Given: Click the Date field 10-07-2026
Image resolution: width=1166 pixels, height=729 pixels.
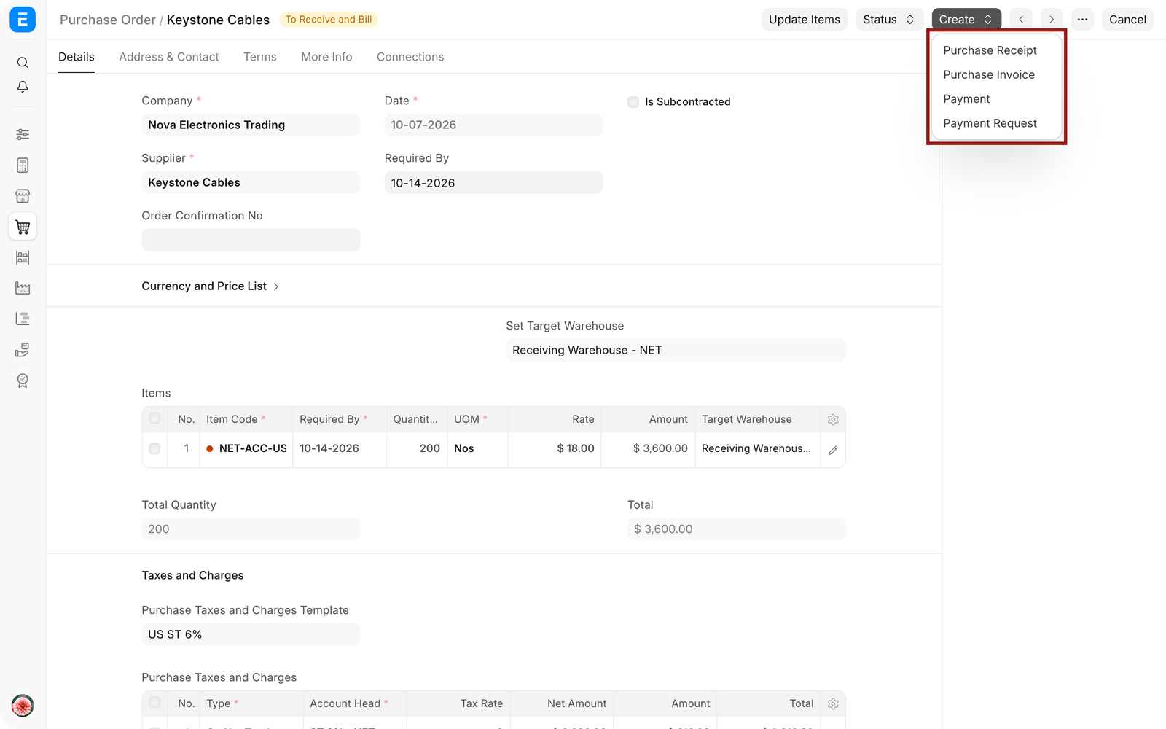Looking at the screenshot, I should (x=493, y=125).
